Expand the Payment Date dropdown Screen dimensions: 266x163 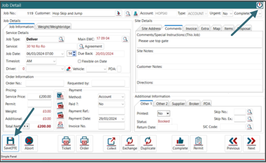point(123,119)
